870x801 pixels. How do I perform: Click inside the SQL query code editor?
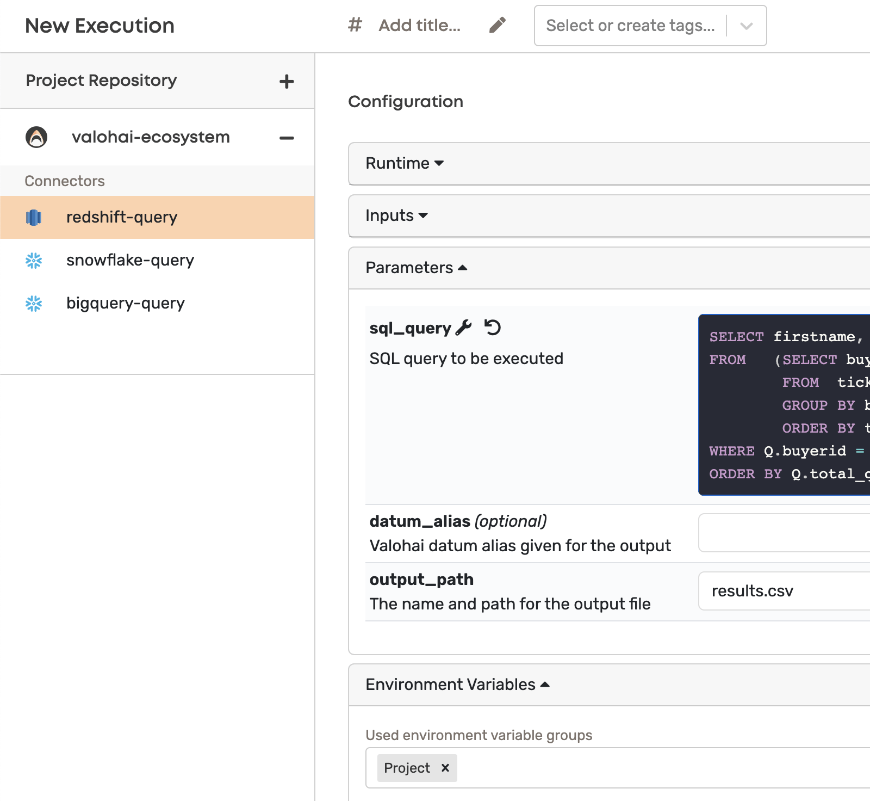784,405
